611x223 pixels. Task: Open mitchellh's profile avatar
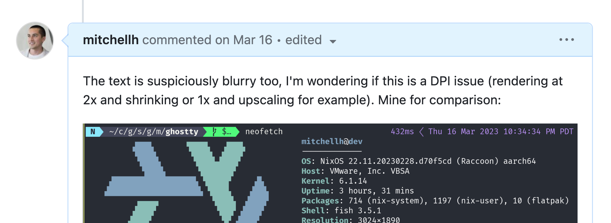pos(35,41)
